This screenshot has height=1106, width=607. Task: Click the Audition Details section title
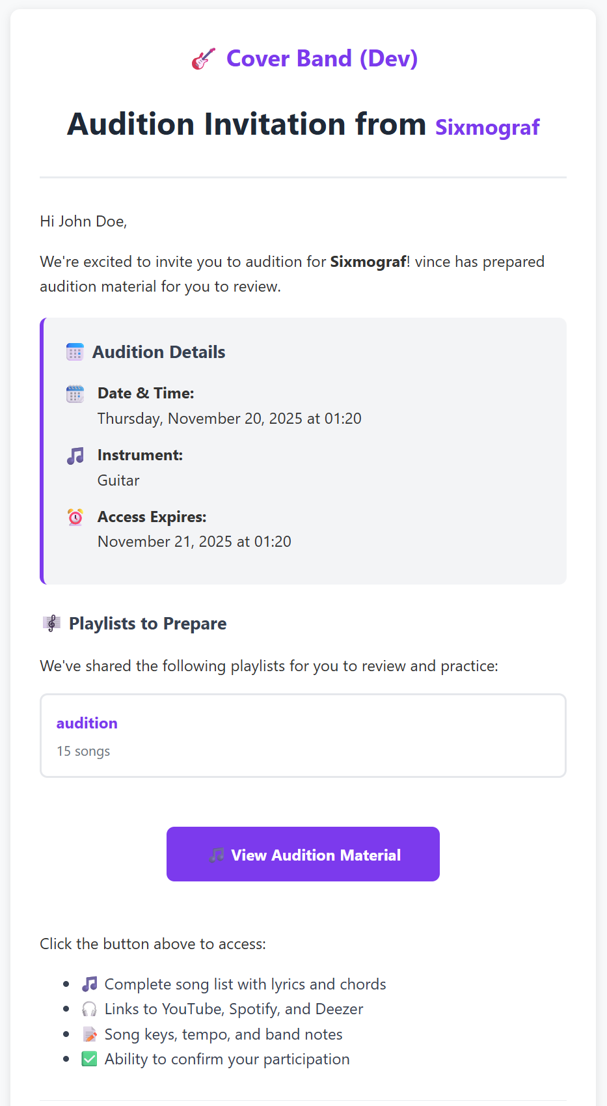(x=159, y=352)
